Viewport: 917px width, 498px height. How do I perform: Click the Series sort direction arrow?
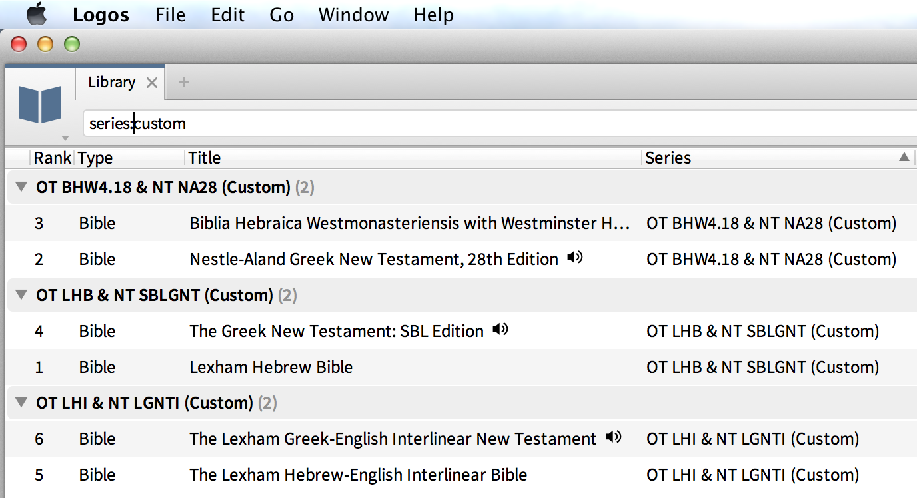tap(904, 158)
